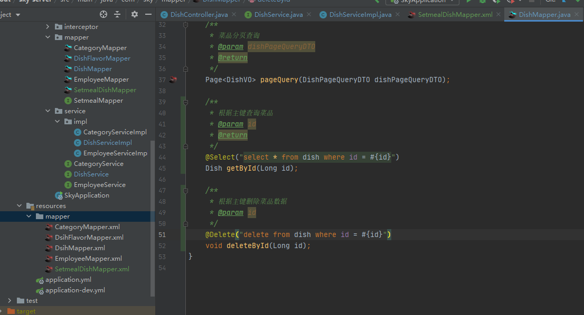The width and height of the screenshot is (584, 315).
Task: Fold the Javadoc comment at line 32
Action: click(186, 25)
